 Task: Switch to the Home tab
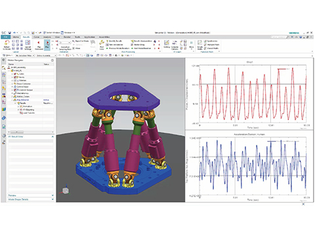point(16,37)
